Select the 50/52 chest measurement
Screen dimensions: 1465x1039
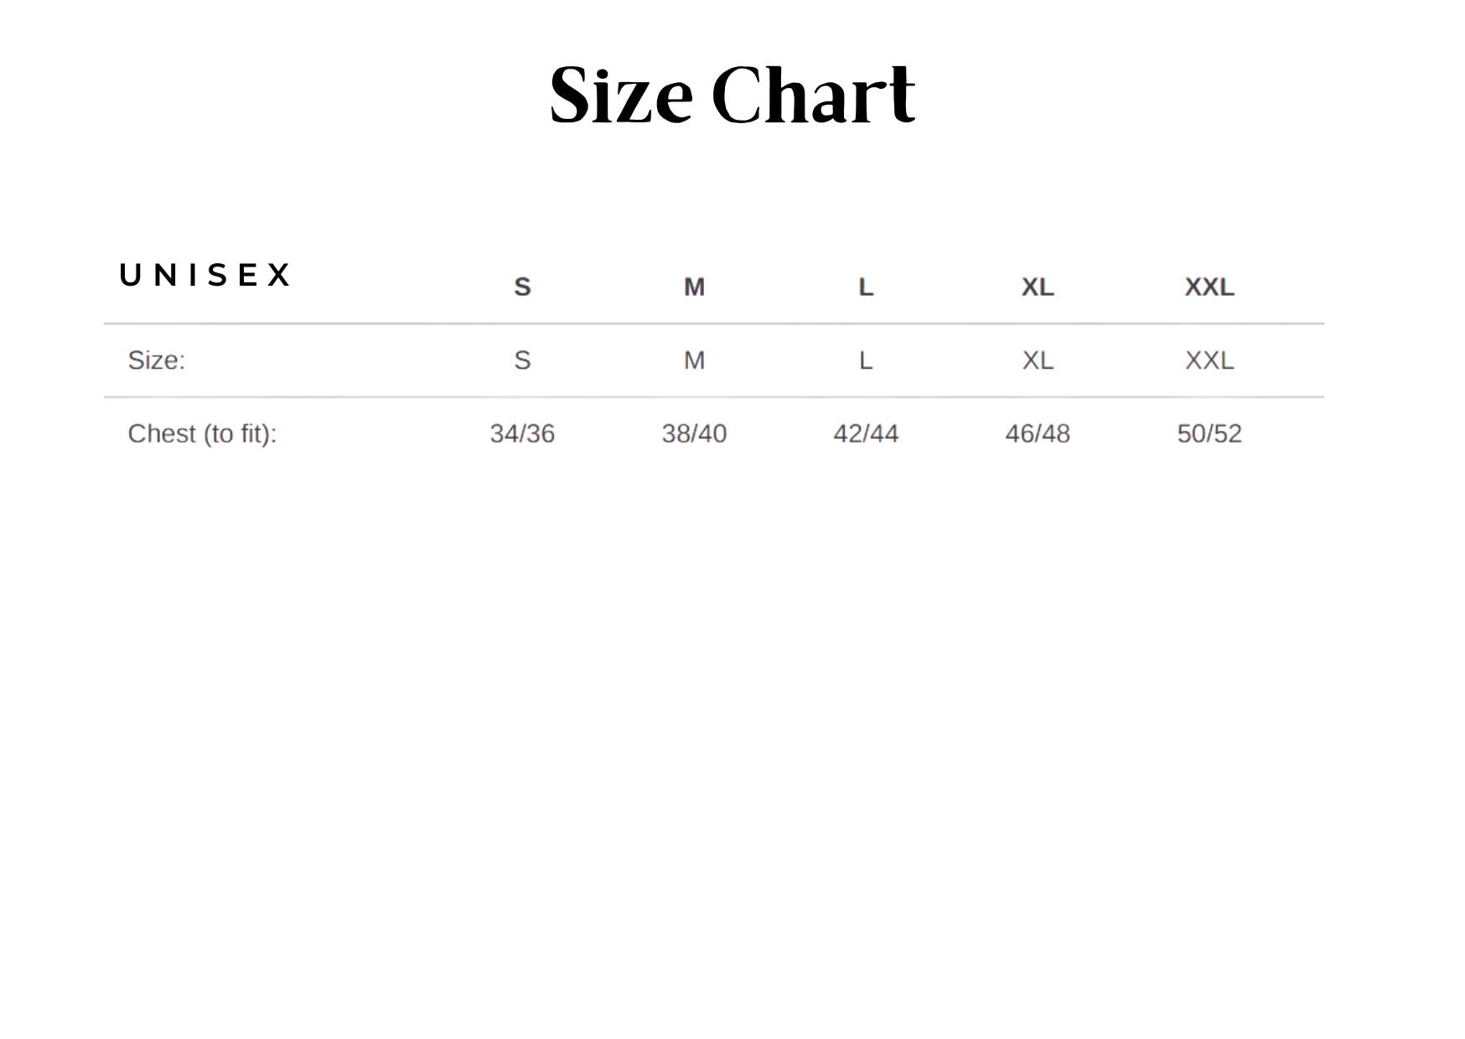pyautogui.click(x=1209, y=434)
